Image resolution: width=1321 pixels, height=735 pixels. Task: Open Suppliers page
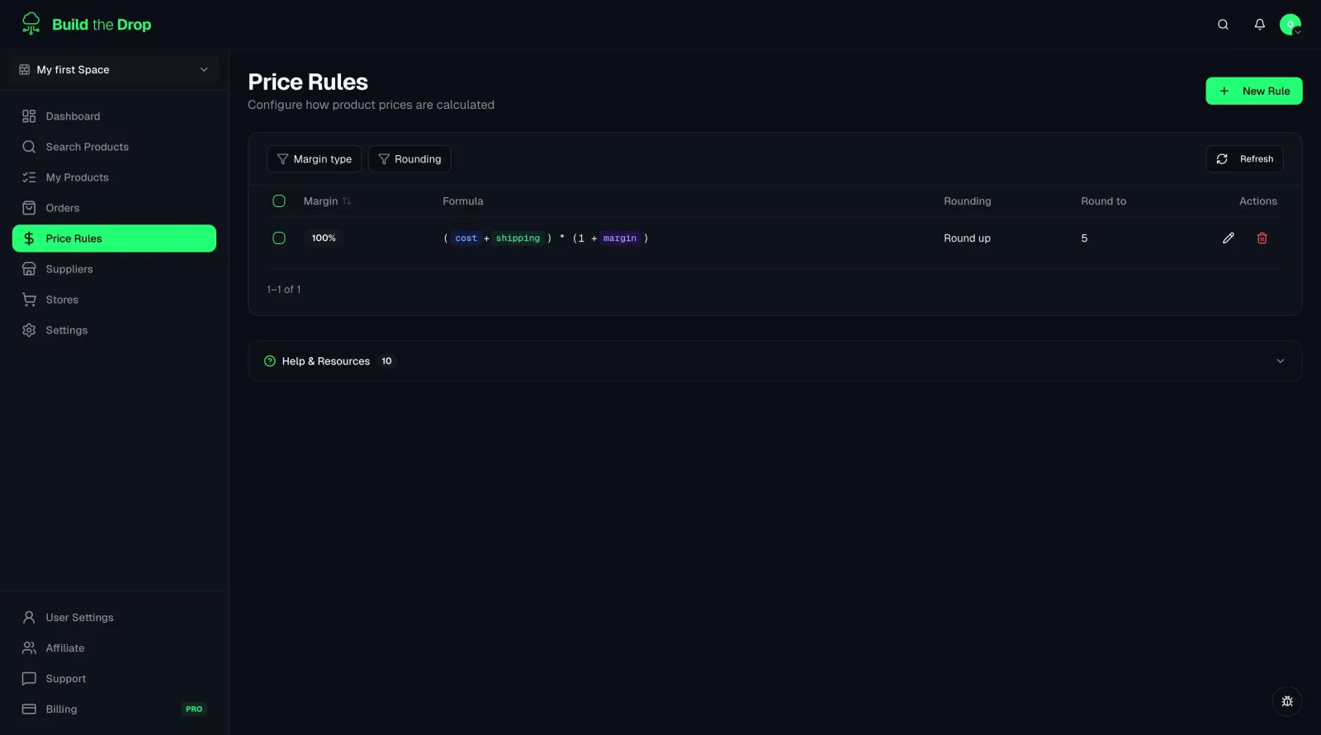coord(114,269)
